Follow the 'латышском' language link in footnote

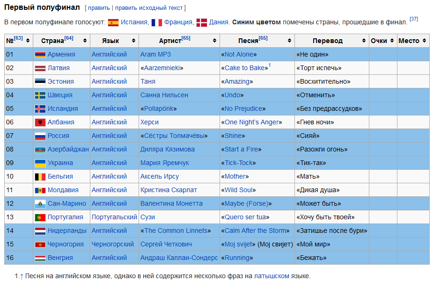pos(272,276)
